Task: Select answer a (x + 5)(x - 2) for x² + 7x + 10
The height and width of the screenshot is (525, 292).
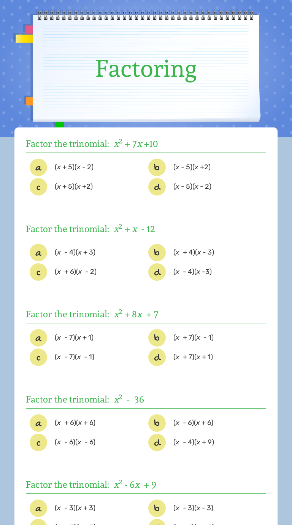Action: click(x=38, y=167)
